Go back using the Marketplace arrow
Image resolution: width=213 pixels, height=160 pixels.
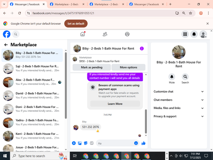[6, 45]
